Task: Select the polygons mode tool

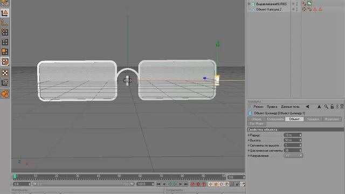Action: (5, 52)
